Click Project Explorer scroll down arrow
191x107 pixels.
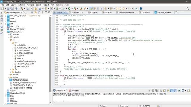point(50,103)
